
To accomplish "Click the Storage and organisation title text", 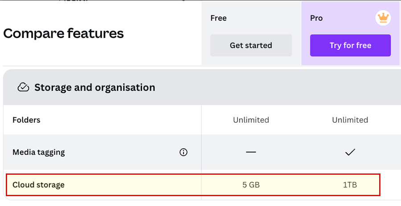I will 94,87.
